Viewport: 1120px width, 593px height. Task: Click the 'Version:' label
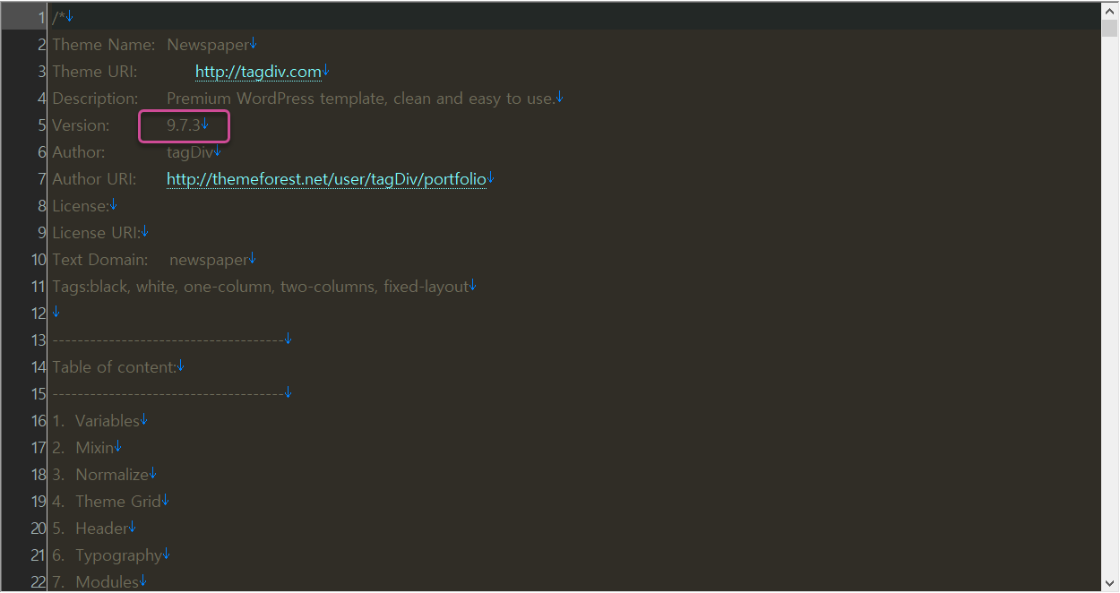pyautogui.click(x=81, y=125)
